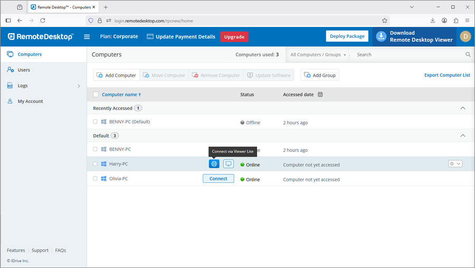Check the Harry-PC checkbox
This screenshot has height=268, width=475.
96,164
